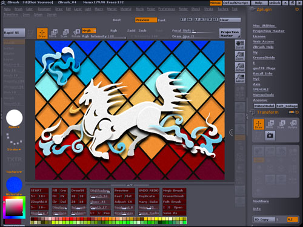Screen dimensions: 303x227
Task: Click the Rapid UI button
Action: tap(14, 33)
